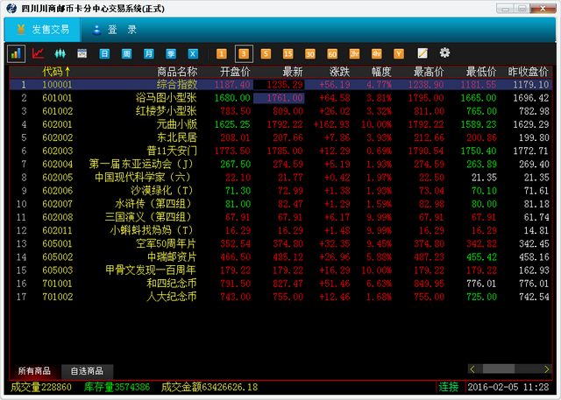Open the red line trend chart
The image size is (561, 400).
tap(38, 53)
